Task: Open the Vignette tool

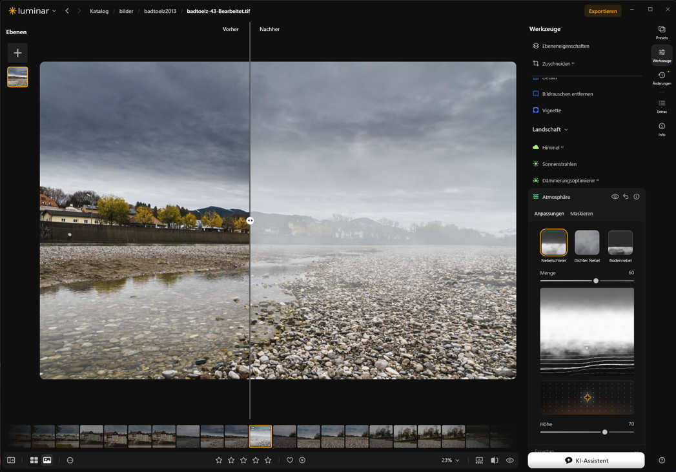Action: [547, 110]
